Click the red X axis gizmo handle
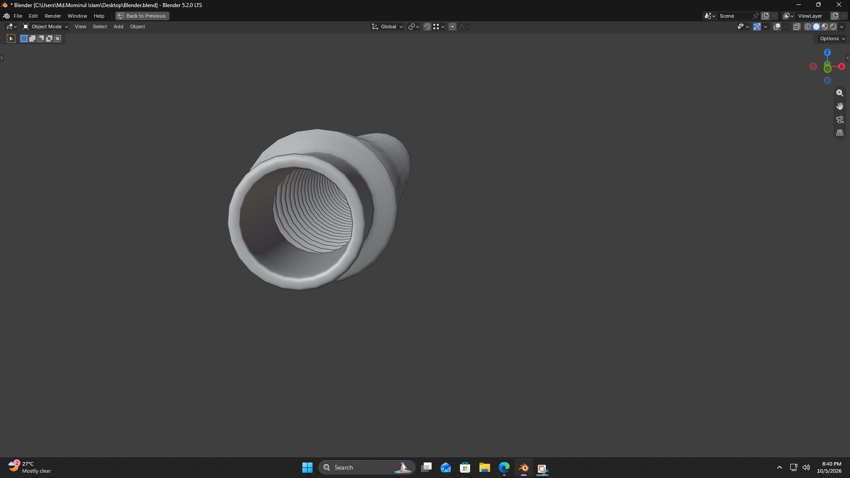 click(841, 66)
